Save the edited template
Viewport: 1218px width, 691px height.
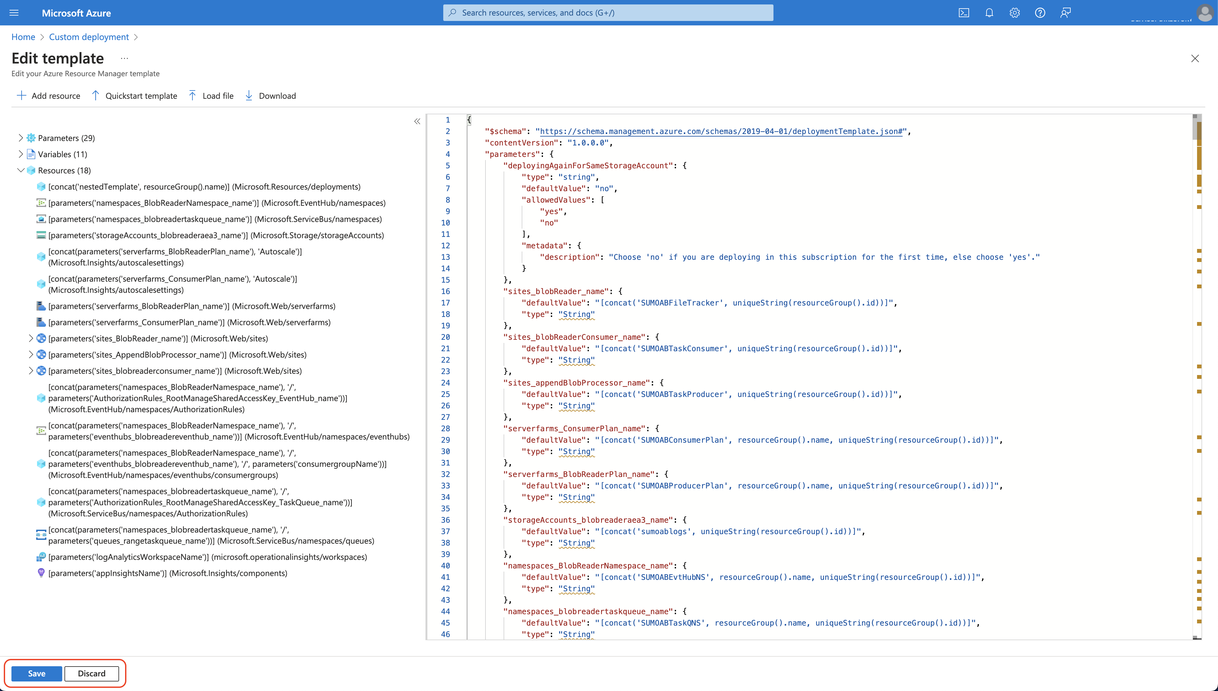[37, 674]
